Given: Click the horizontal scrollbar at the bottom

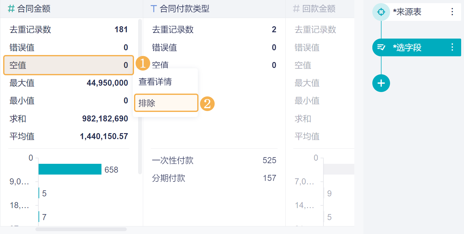Looking at the screenshot, I should [81, 229].
